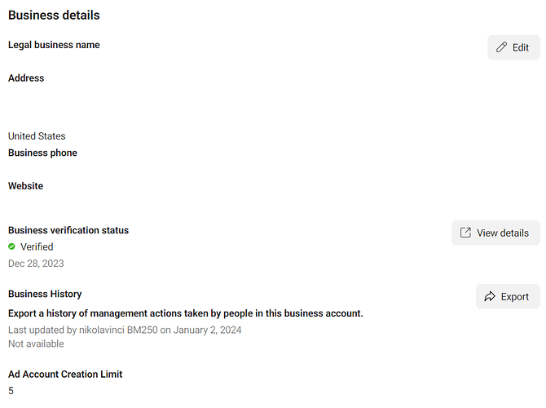Screen dimensions: 546x408
Task: Click the Not available text
Action: (36, 344)
